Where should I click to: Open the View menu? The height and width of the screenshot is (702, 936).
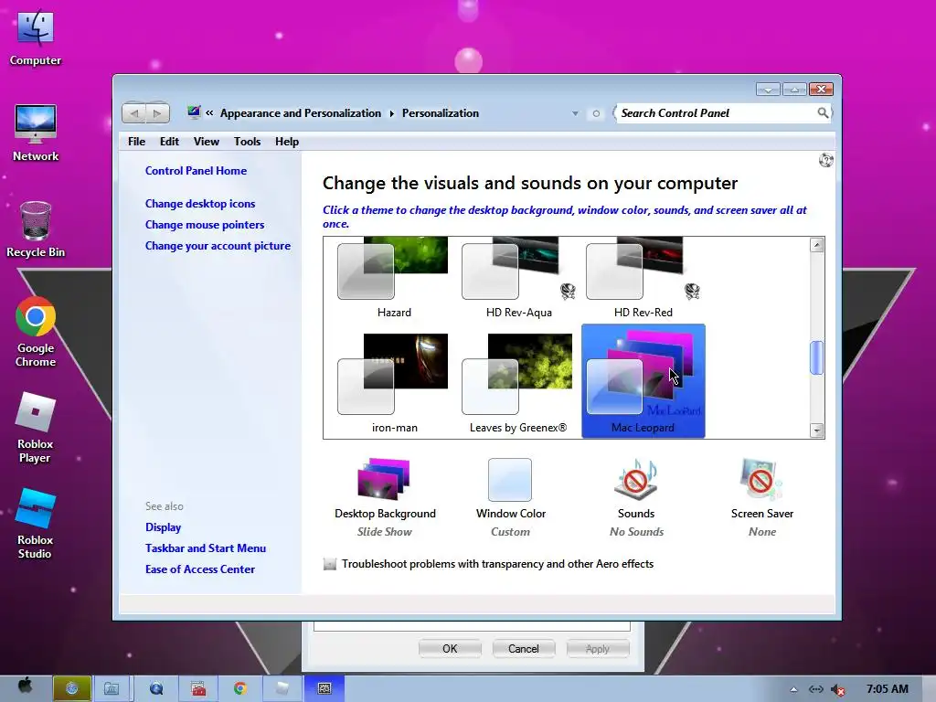206,142
